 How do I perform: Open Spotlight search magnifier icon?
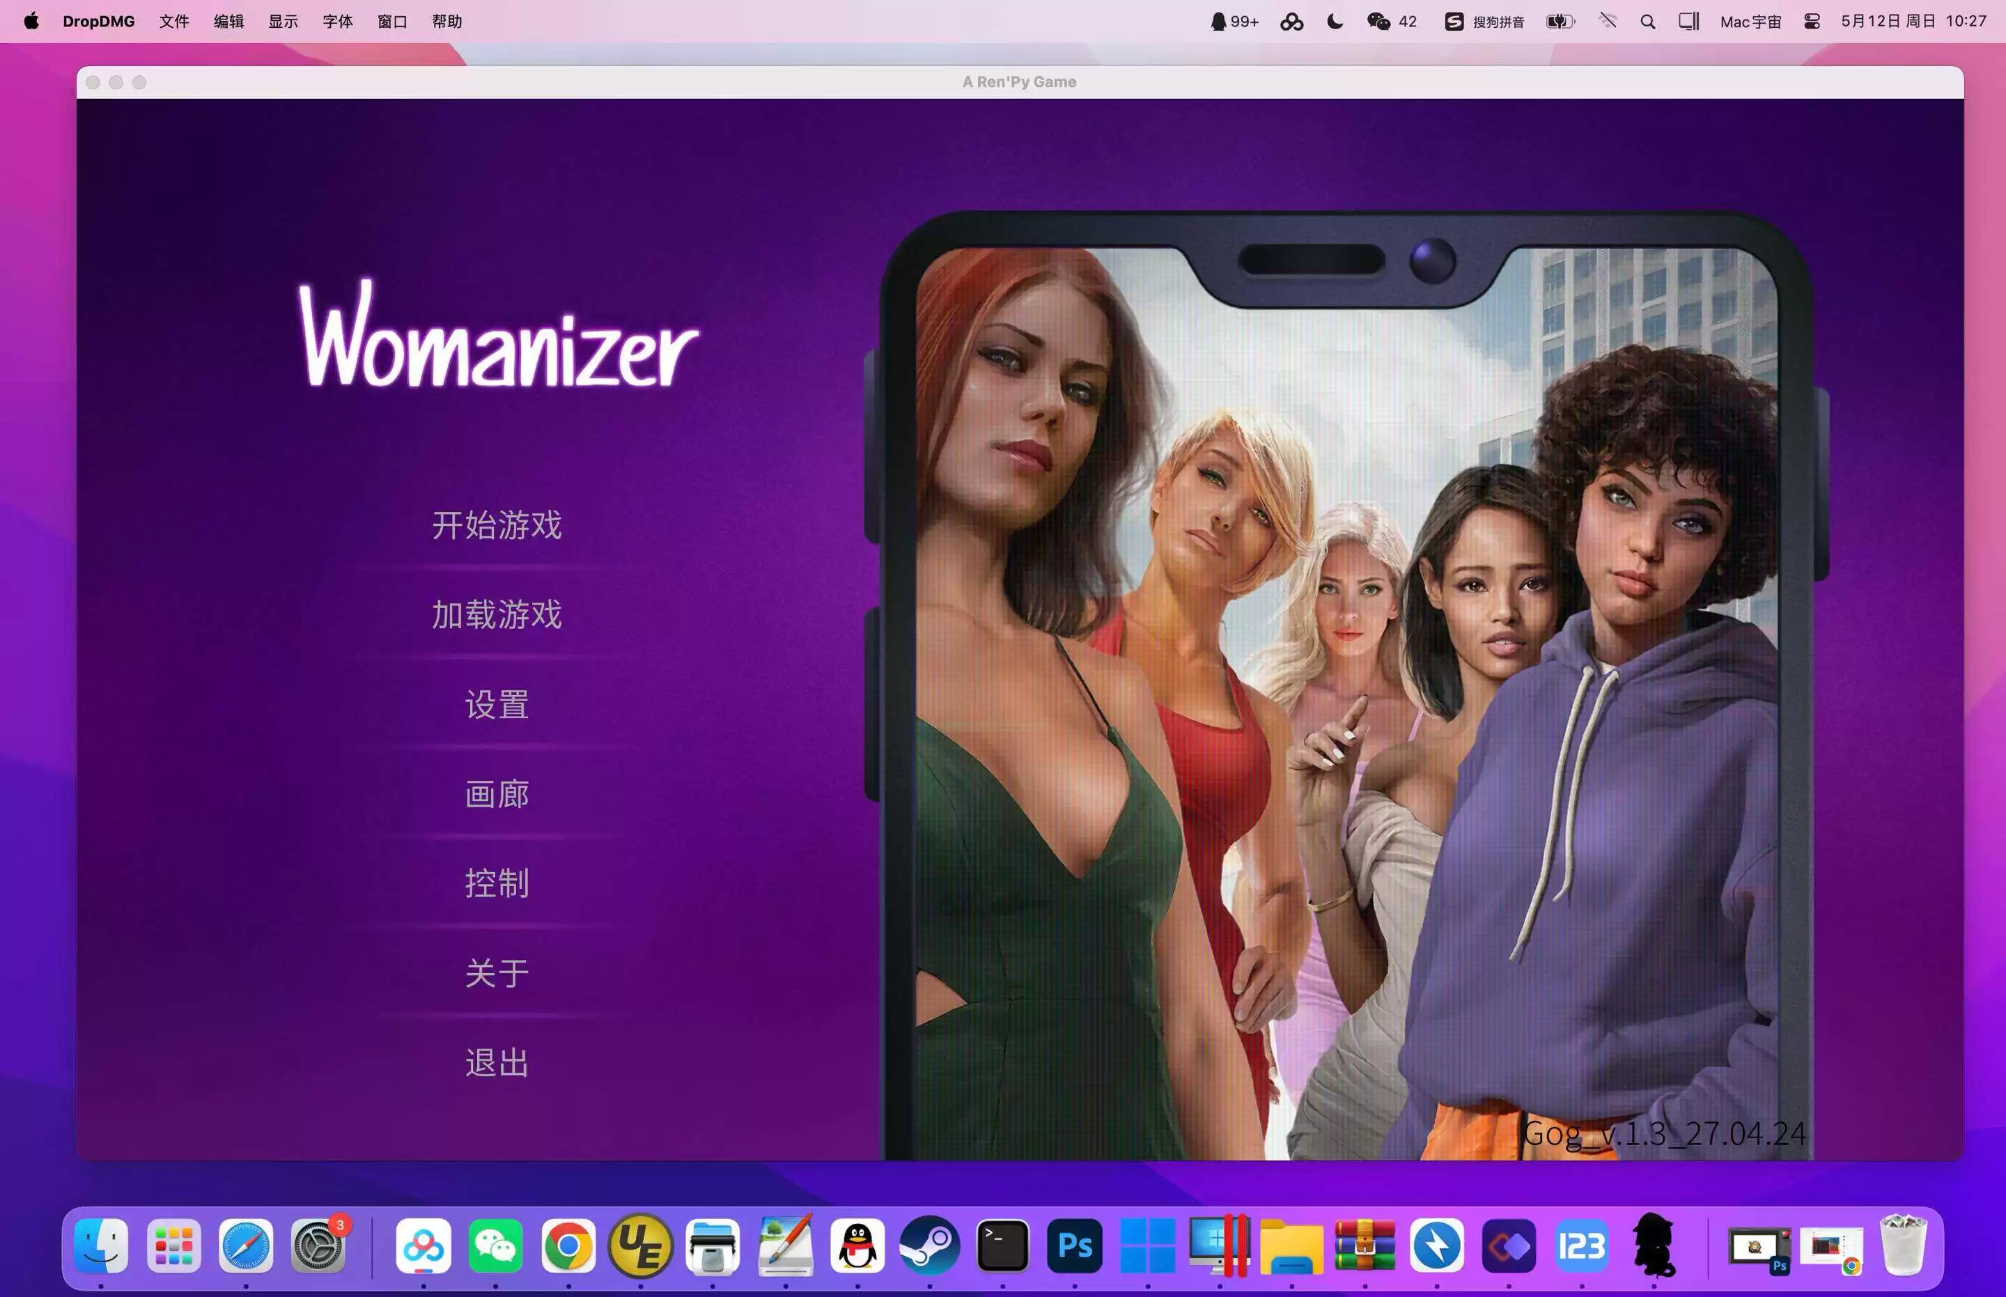coord(1648,21)
